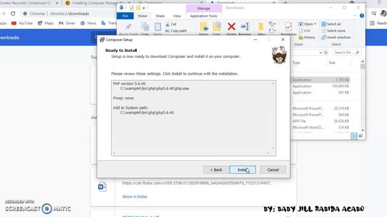Expand the address bar history dropdown
Viewport: 387px width, 217px height.
point(320,52)
